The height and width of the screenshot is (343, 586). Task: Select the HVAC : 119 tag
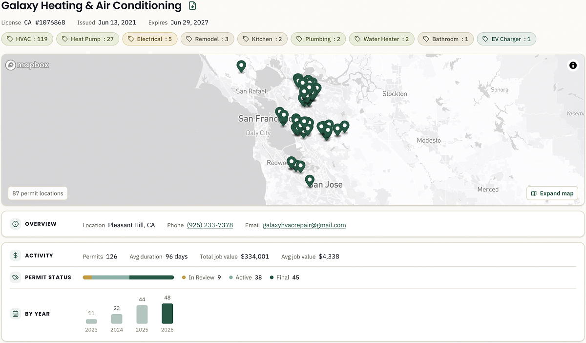(28, 39)
